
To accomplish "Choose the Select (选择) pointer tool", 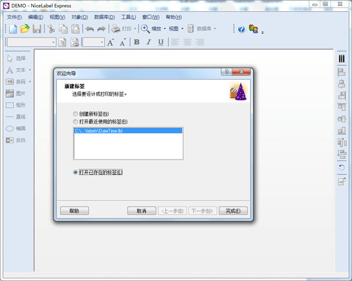I will click(16, 59).
